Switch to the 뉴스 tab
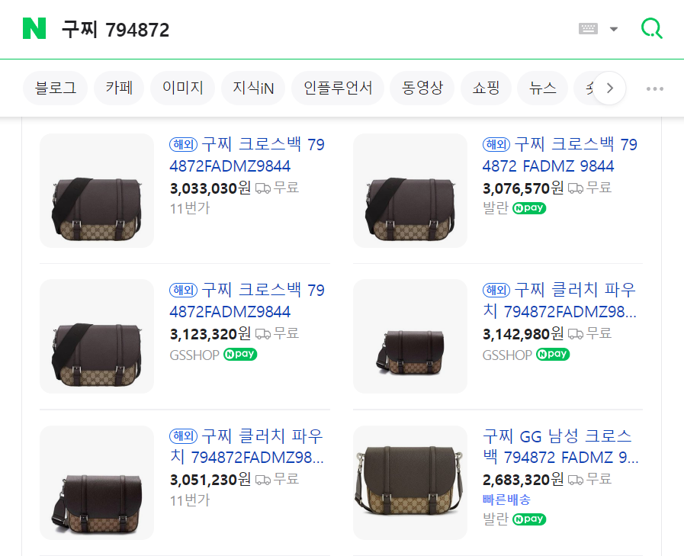Screen dimensions: 684x556 tap(542, 88)
